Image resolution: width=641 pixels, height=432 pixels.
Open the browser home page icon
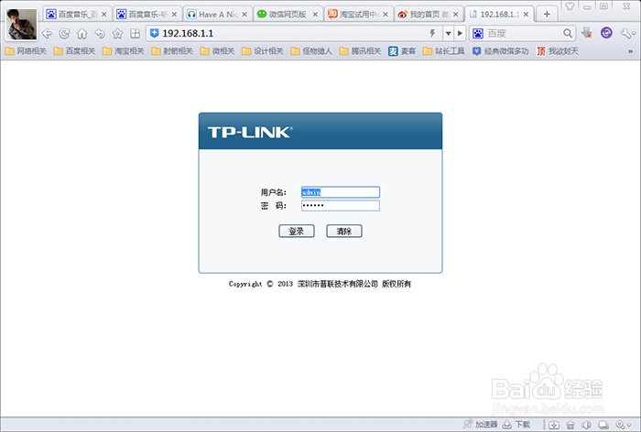82,34
